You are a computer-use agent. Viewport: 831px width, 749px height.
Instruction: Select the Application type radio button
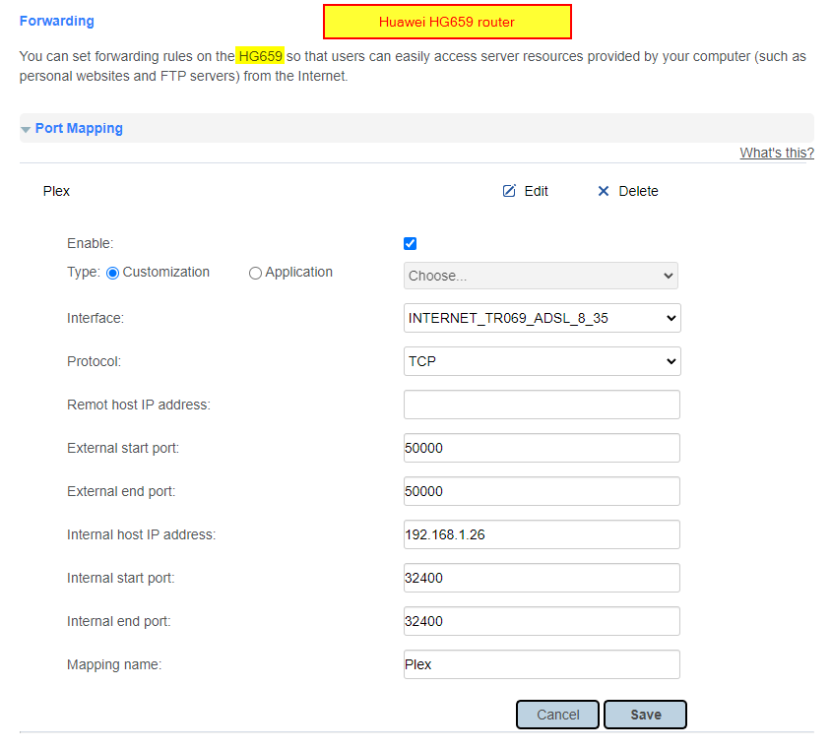[x=255, y=273]
